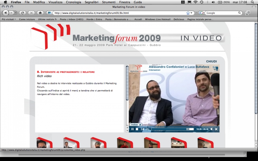Open the address bar history dropdown

pyautogui.click(x=191, y=13)
